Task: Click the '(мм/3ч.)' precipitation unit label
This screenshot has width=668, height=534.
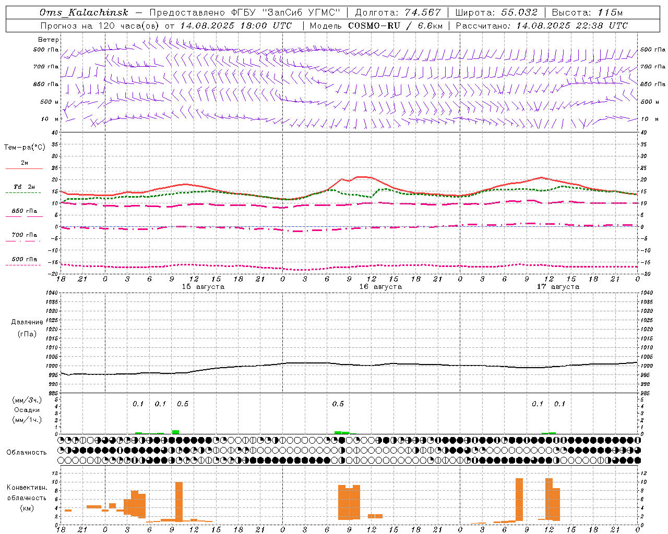Action: click(x=27, y=400)
